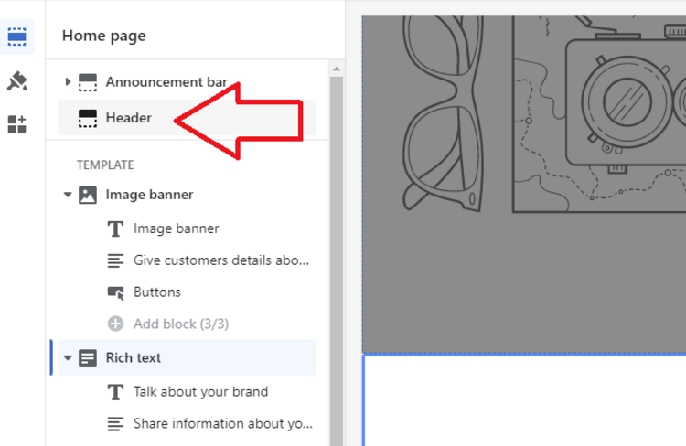
Task: Click the Image banner section icon
Action: (x=88, y=195)
